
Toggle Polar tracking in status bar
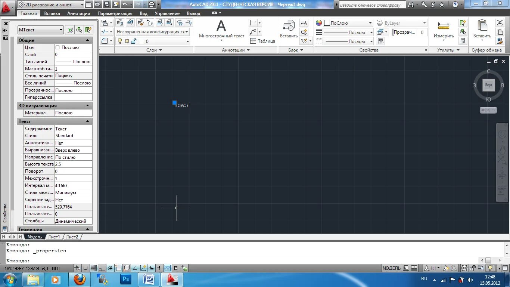[110, 268]
